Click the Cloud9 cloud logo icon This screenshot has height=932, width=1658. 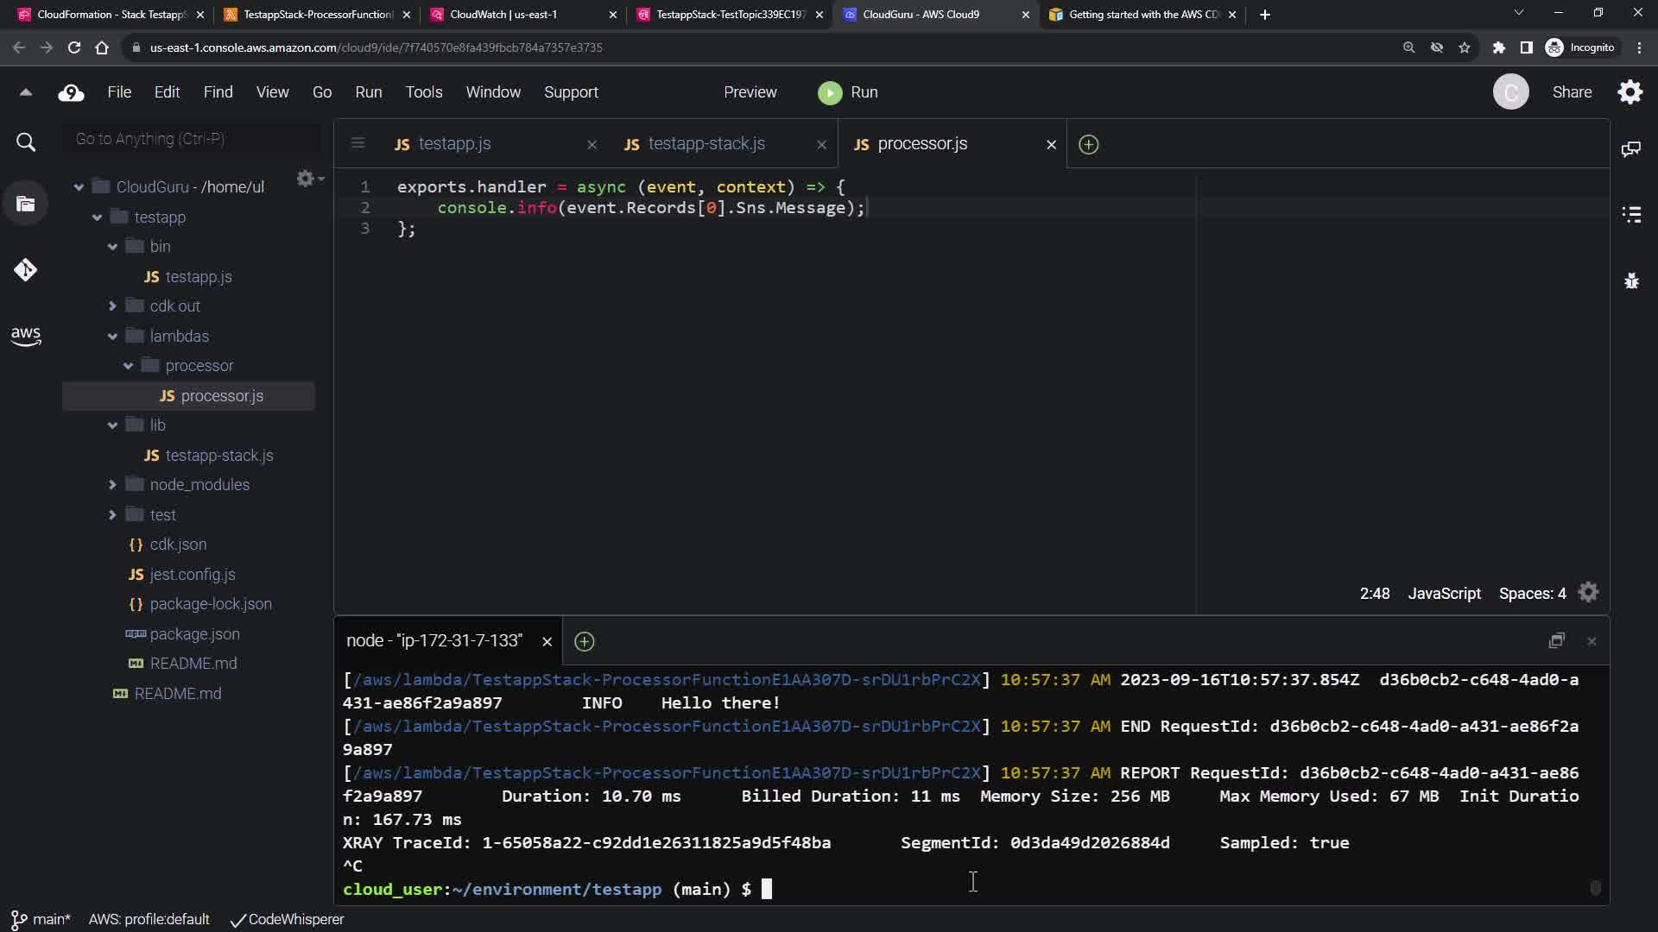71,92
